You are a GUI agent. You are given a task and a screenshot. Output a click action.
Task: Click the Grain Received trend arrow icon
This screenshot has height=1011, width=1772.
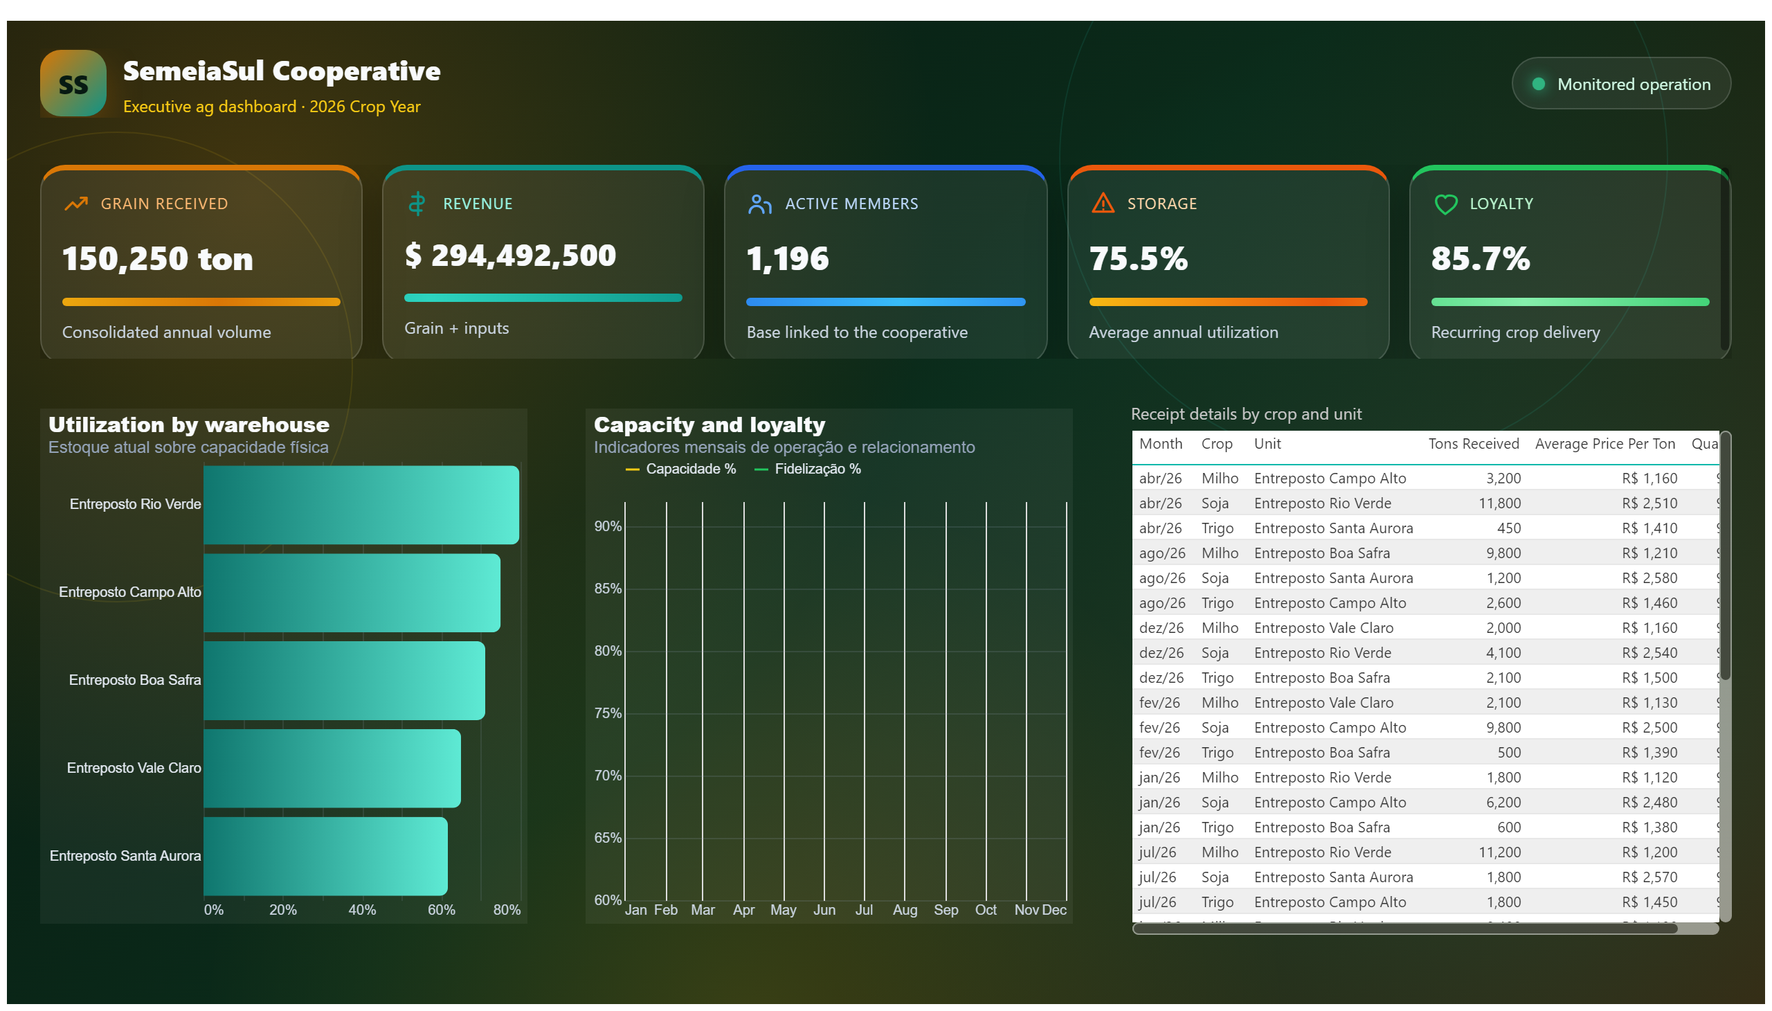point(76,204)
